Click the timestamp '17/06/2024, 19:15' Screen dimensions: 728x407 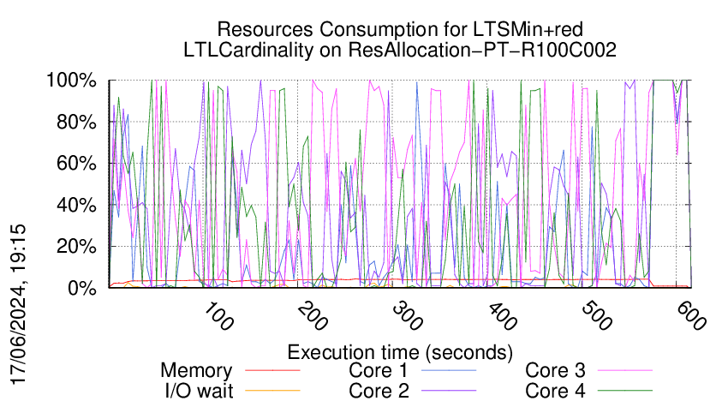pyautogui.click(x=19, y=305)
